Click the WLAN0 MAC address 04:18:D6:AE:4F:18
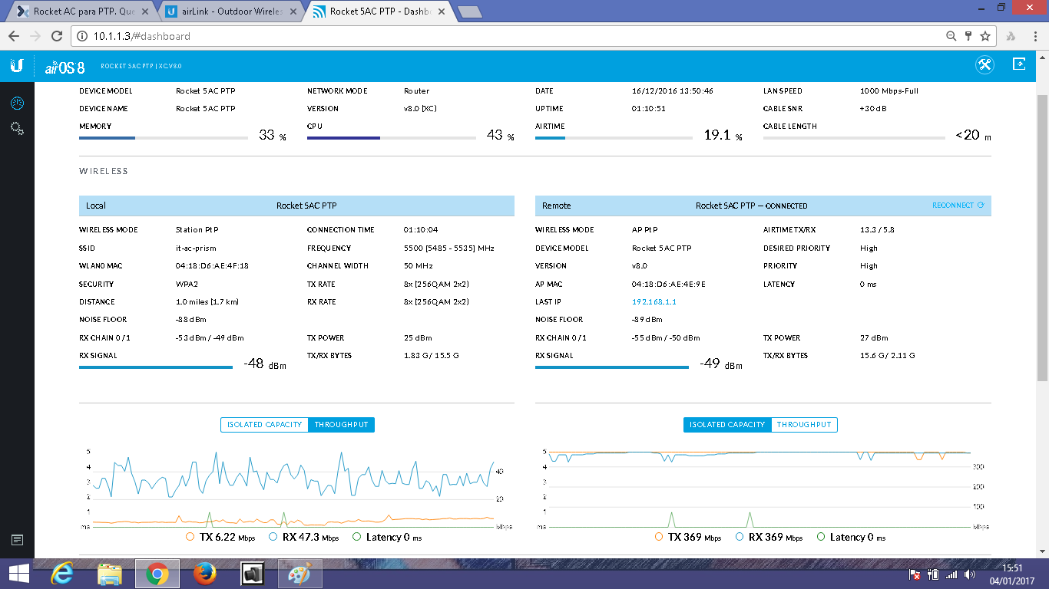Viewport: 1049px width, 589px height. coord(212,266)
